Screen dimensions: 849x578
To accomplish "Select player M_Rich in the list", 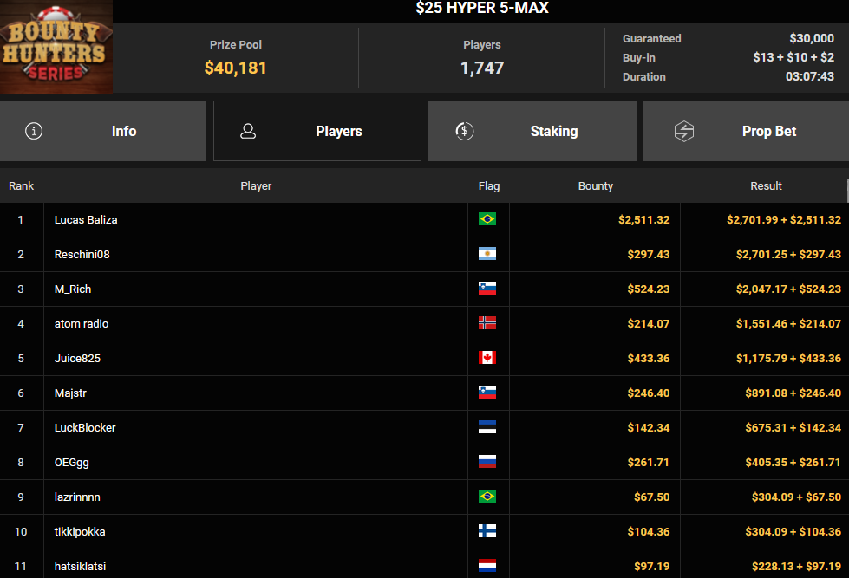I will pyautogui.click(x=73, y=289).
